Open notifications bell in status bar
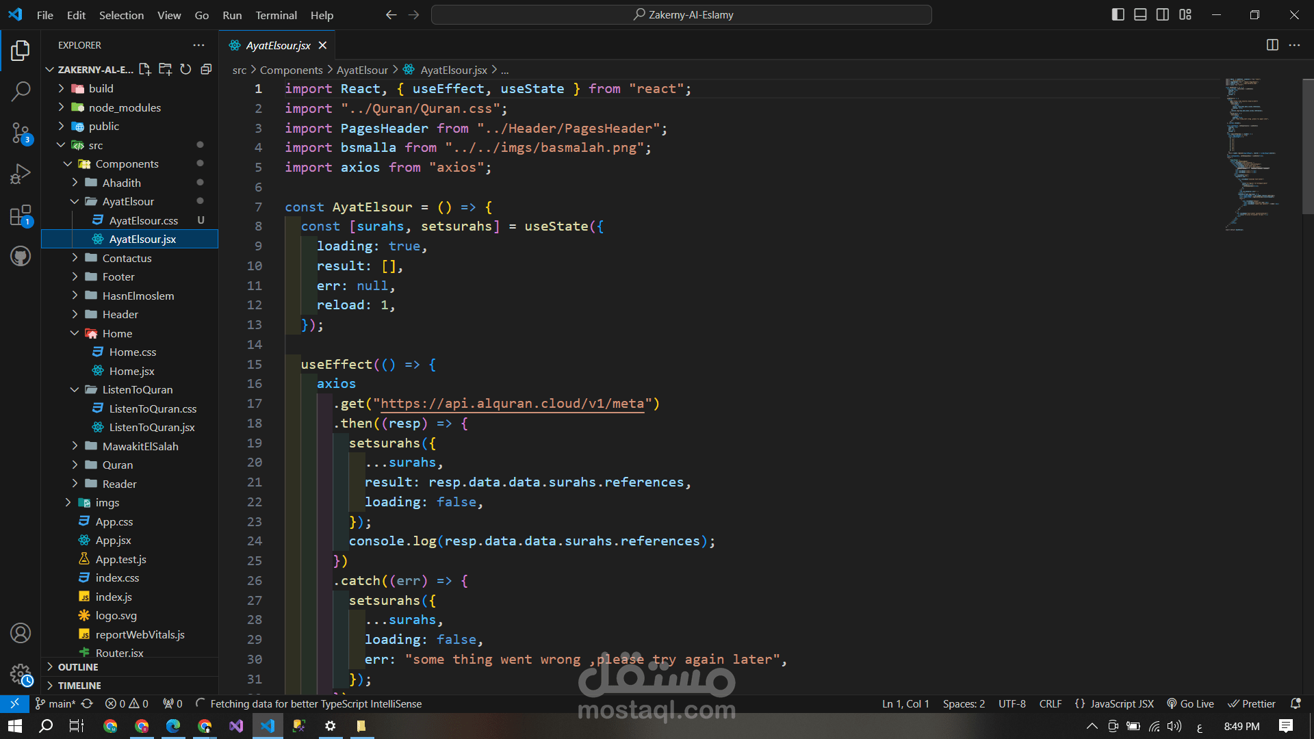The width and height of the screenshot is (1314, 739). (1295, 703)
